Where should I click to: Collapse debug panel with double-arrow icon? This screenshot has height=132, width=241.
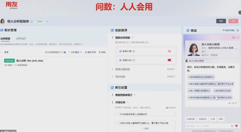[238, 30]
